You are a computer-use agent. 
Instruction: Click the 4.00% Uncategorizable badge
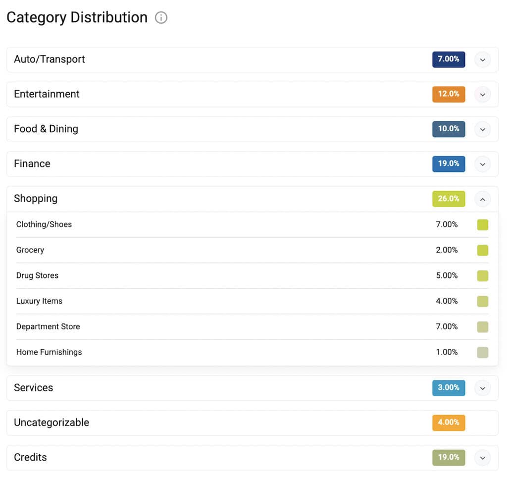449,423
